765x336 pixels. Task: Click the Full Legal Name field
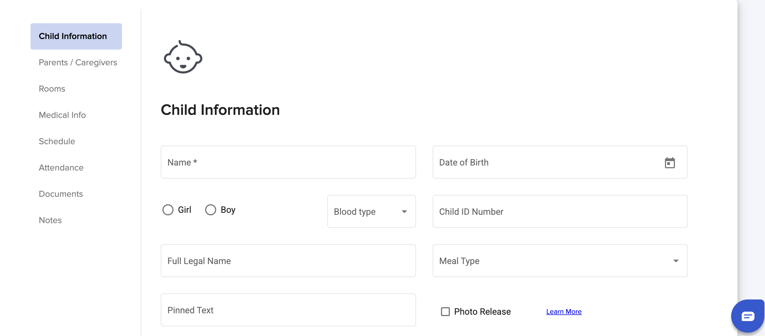point(288,261)
